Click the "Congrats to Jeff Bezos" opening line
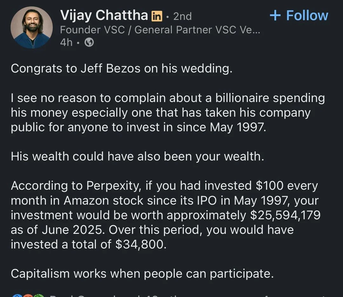The height and width of the screenshot is (297, 343). (x=123, y=68)
